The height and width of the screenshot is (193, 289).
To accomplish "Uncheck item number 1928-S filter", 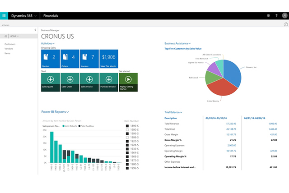I will 127,145.
